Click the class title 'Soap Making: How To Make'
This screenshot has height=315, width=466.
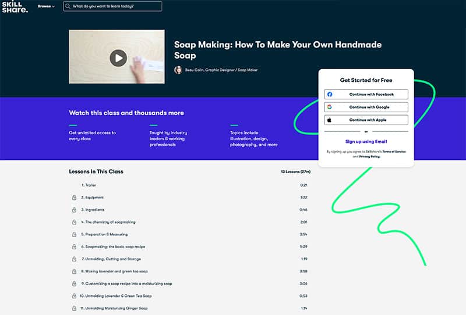tap(278, 50)
